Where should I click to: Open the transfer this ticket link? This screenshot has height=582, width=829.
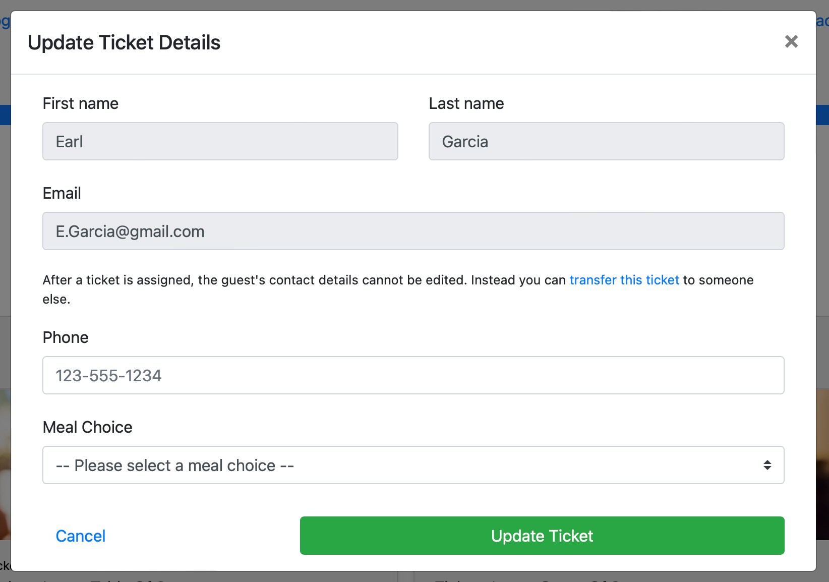pos(624,280)
